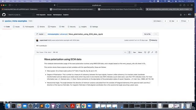Open Finder in the Dock
Screen dimensions: 196x110
(x=8, y=106)
